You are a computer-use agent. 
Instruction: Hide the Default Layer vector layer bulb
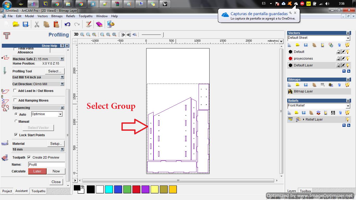tap(348, 65)
